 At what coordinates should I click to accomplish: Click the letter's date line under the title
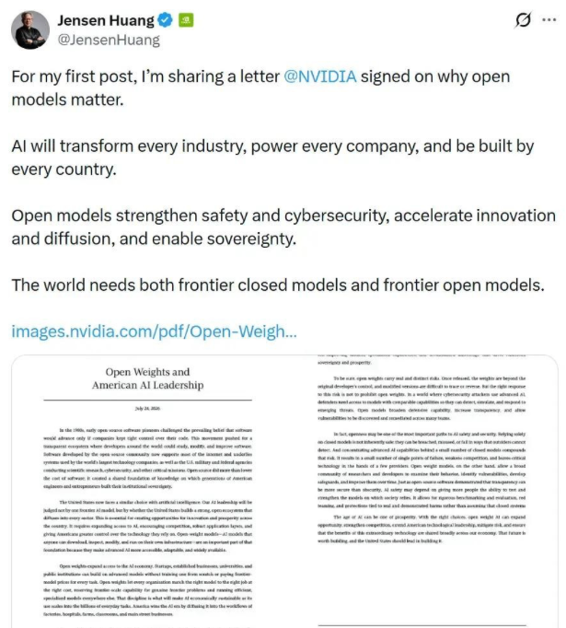tap(147, 409)
